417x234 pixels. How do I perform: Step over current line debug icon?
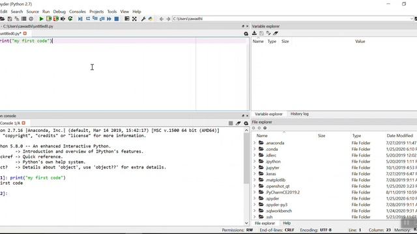88,19
